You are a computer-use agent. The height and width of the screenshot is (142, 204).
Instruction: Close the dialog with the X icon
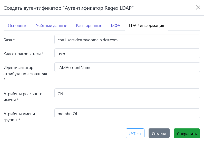[x=198, y=7]
